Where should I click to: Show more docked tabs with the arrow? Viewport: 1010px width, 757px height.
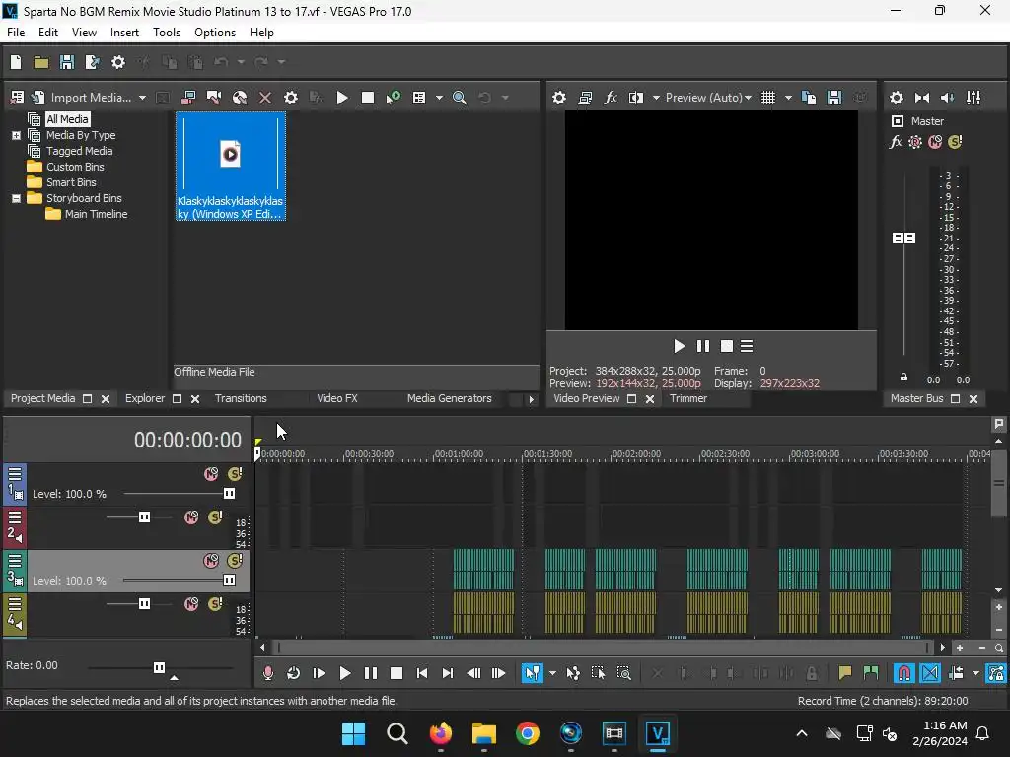click(531, 399)
